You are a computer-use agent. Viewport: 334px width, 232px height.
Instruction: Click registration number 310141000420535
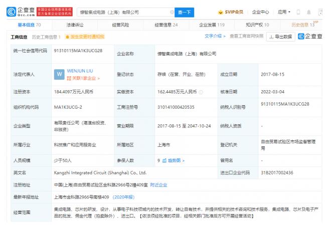pos(176,107)
